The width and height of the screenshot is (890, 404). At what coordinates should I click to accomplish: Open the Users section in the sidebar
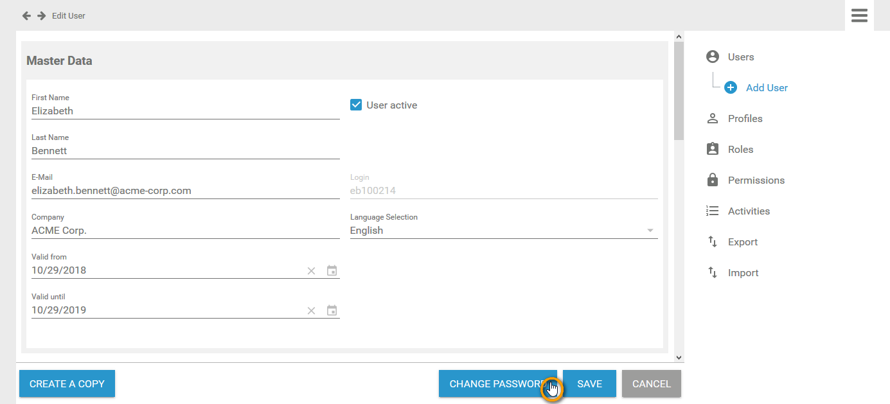[x=739, y=57]
